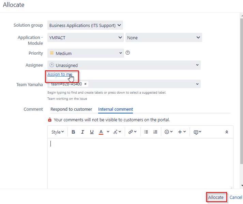
Task: Apply italic formatting in comment toolbar
Action: 82,132
